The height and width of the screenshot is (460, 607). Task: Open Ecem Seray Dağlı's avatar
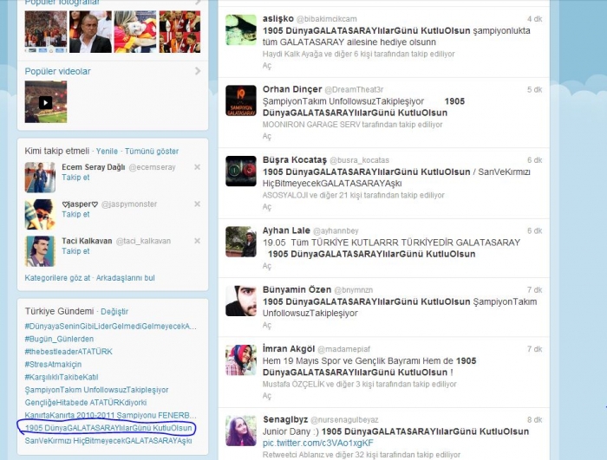[40, 178]
